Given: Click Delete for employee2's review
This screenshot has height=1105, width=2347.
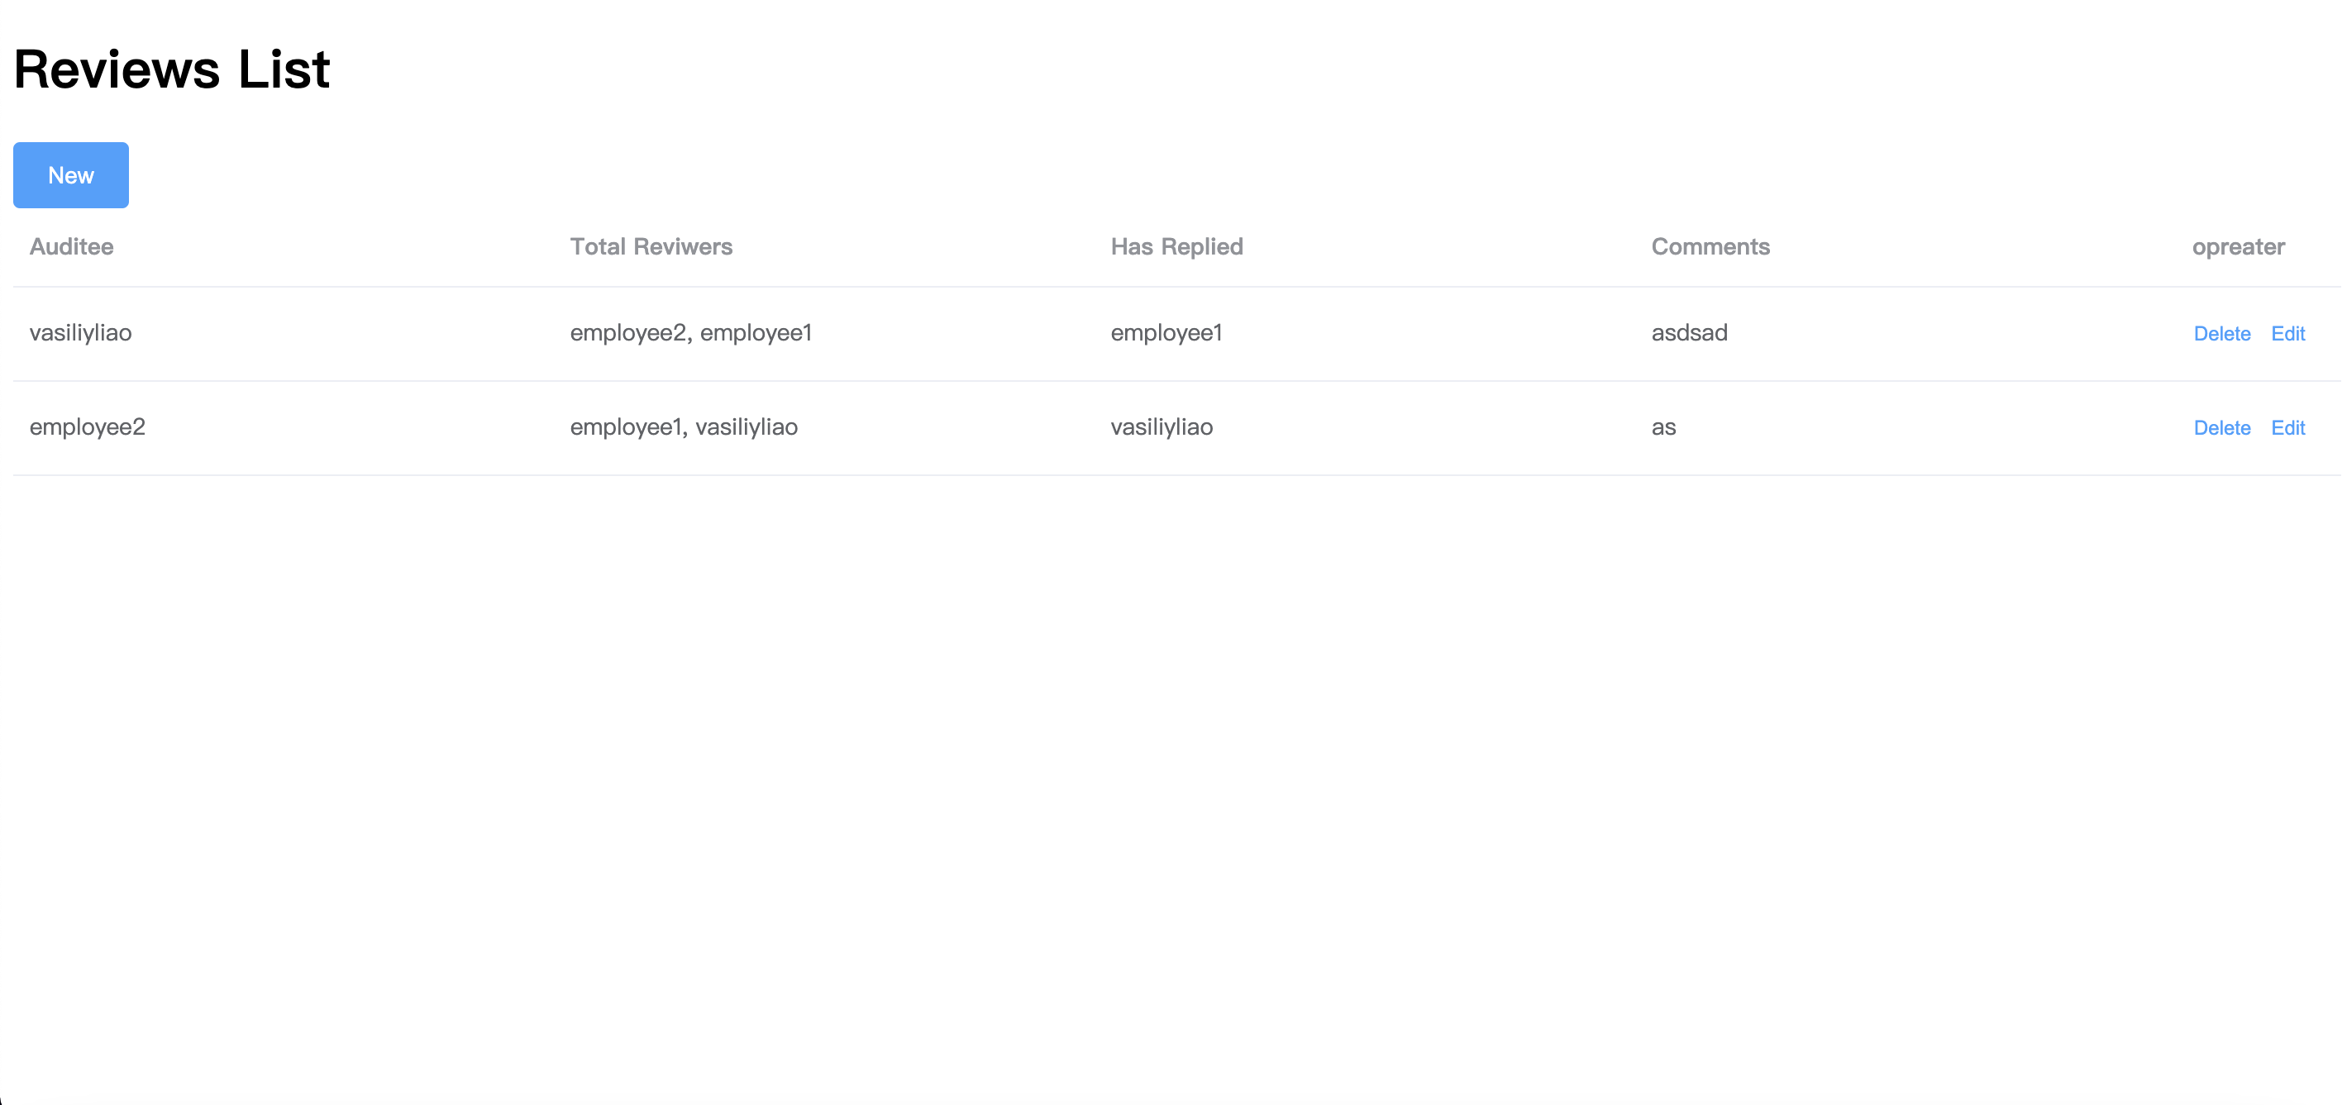Looking at the screenshot, I should pyautogui.click(x=2221, y=426).
